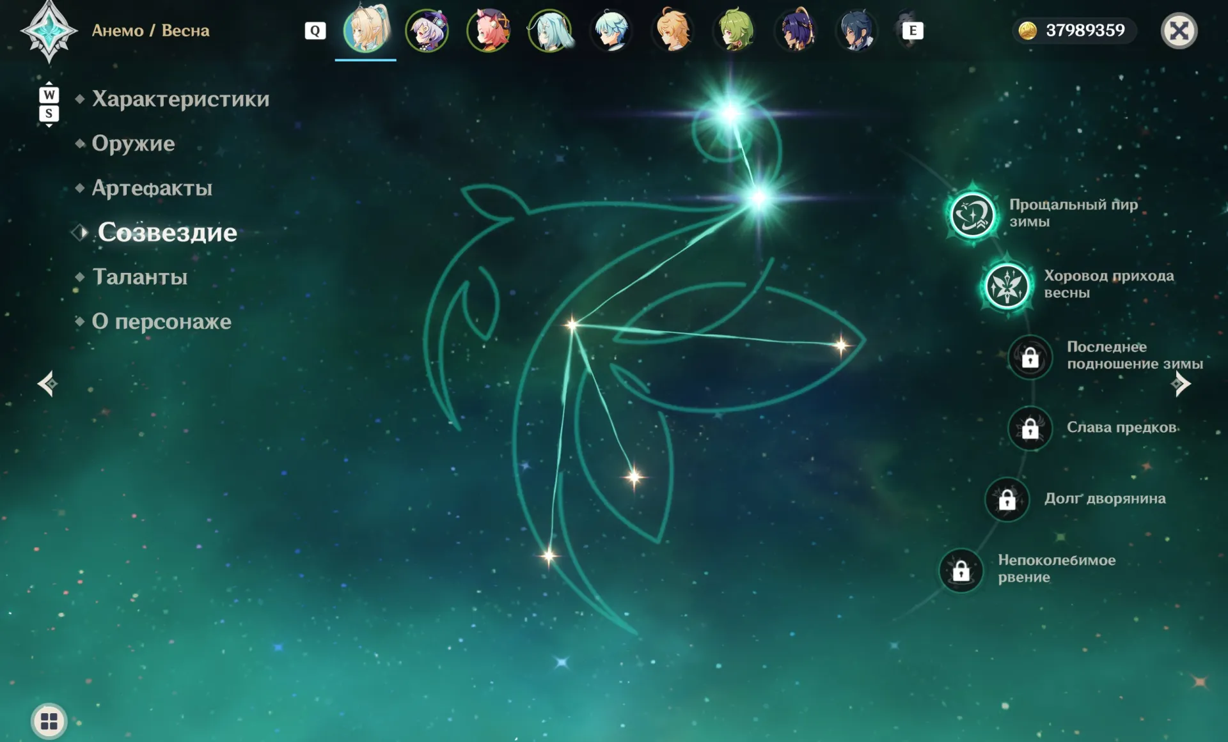Close the character screen with X button
The image size is (1228, 742).
click(x=1179, y=30)
